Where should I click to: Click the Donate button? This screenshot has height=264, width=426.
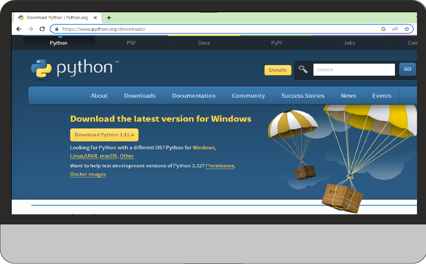[278, 70]
